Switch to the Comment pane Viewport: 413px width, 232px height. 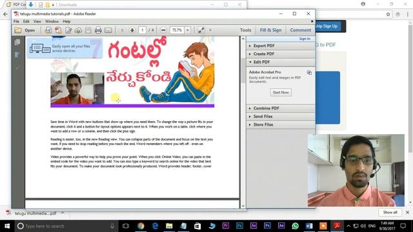pos(301,30)
